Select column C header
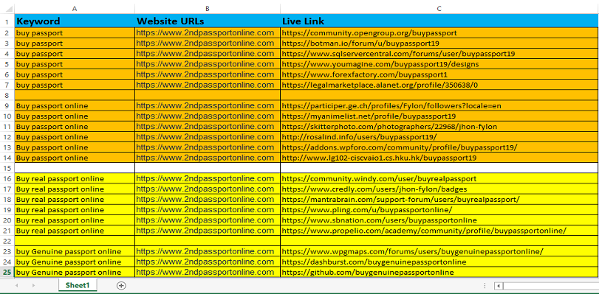Image resolution: width=599 pixels, height=294 pixels. point(439,8)
